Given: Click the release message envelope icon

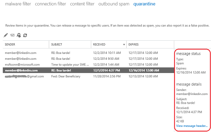Looking at the screenshot, I should 12,35.
